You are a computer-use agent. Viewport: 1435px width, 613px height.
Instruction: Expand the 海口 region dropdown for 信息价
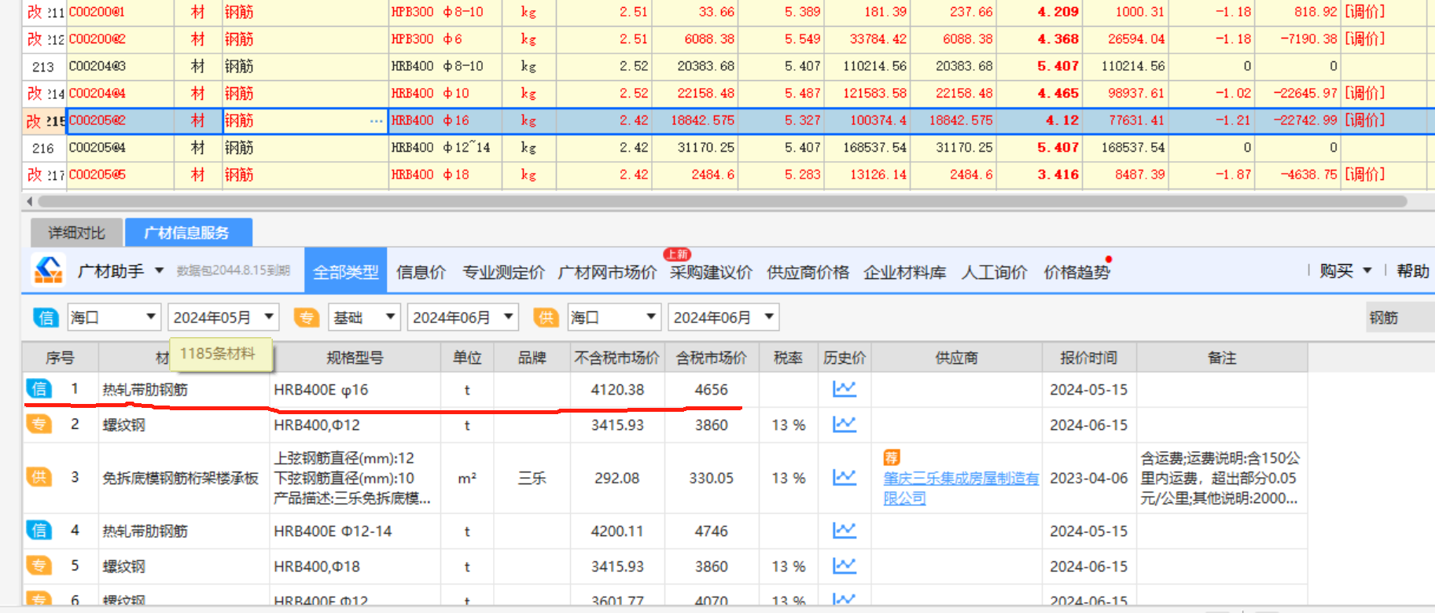(x=150, y=318)
